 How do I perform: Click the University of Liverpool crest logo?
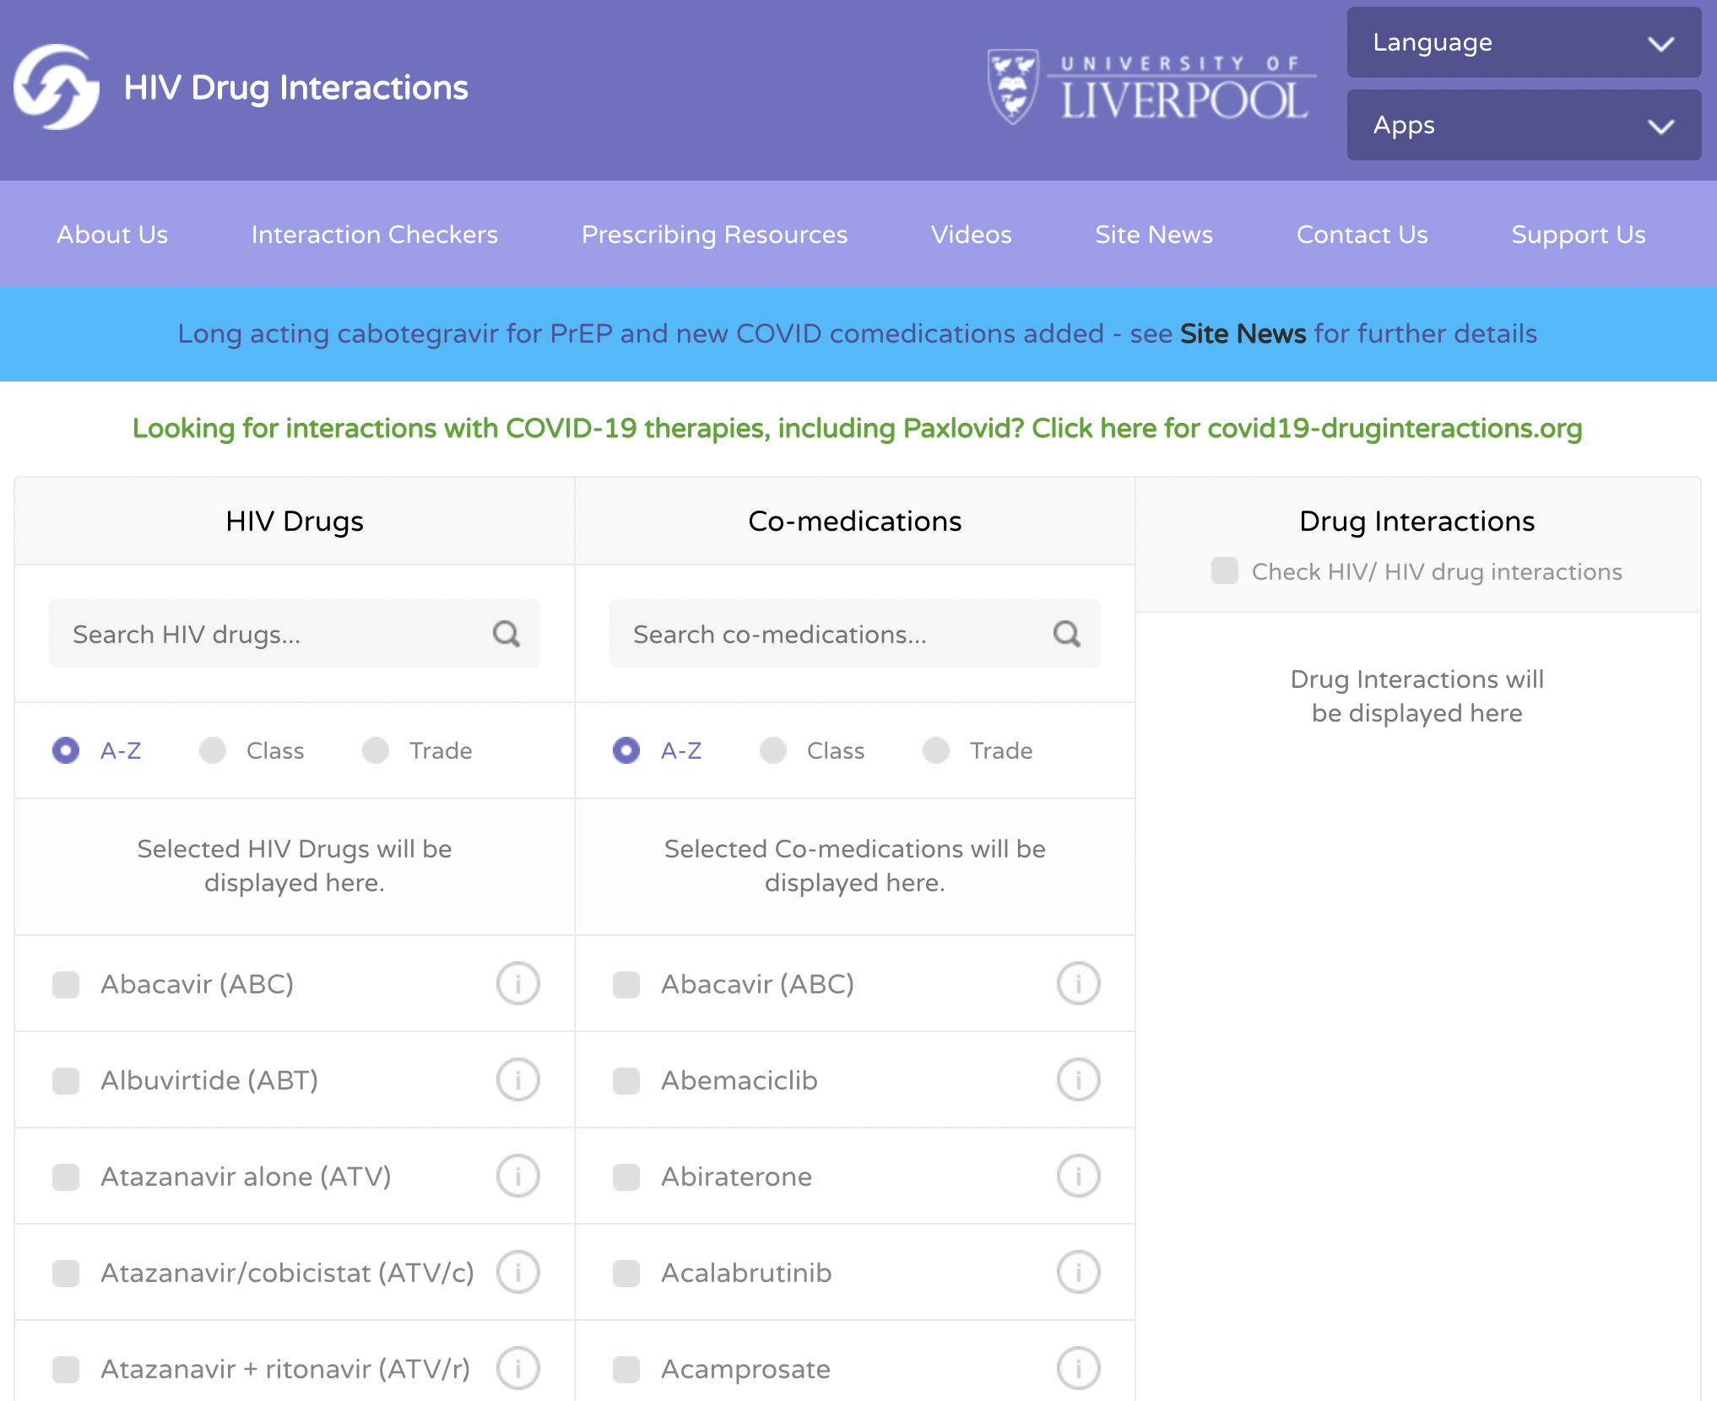[1013, 88]
